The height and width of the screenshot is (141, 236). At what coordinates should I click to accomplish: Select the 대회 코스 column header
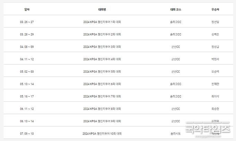tap(176, 9)
